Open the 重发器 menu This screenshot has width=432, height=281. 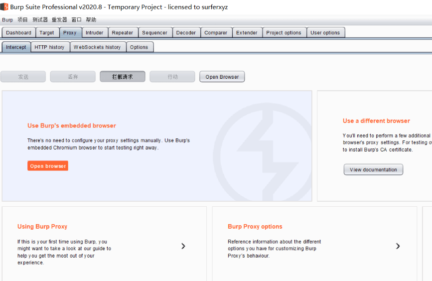59,20
